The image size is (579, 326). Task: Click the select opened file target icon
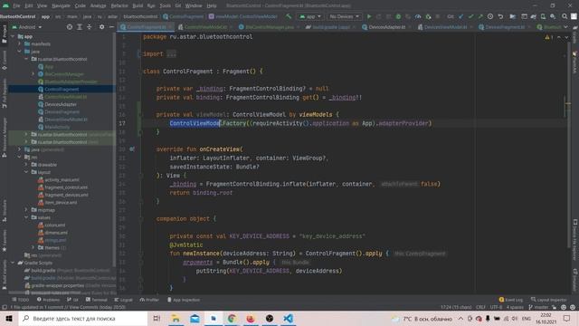coord(70,27)
